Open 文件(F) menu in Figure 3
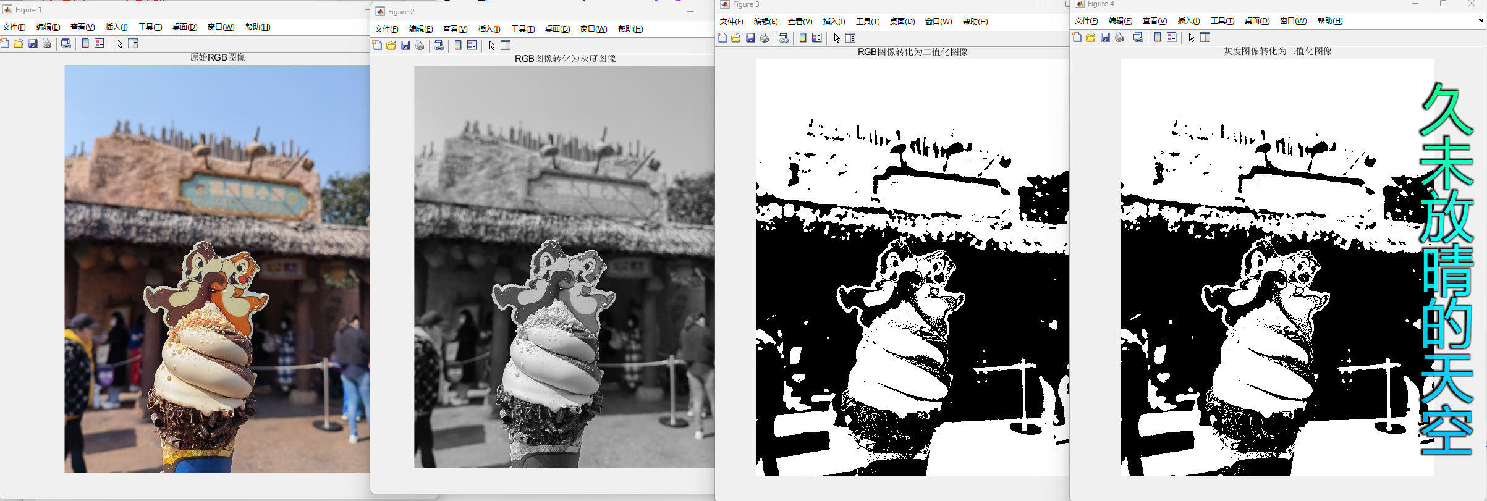1487x501 pixels. (731, 22)
